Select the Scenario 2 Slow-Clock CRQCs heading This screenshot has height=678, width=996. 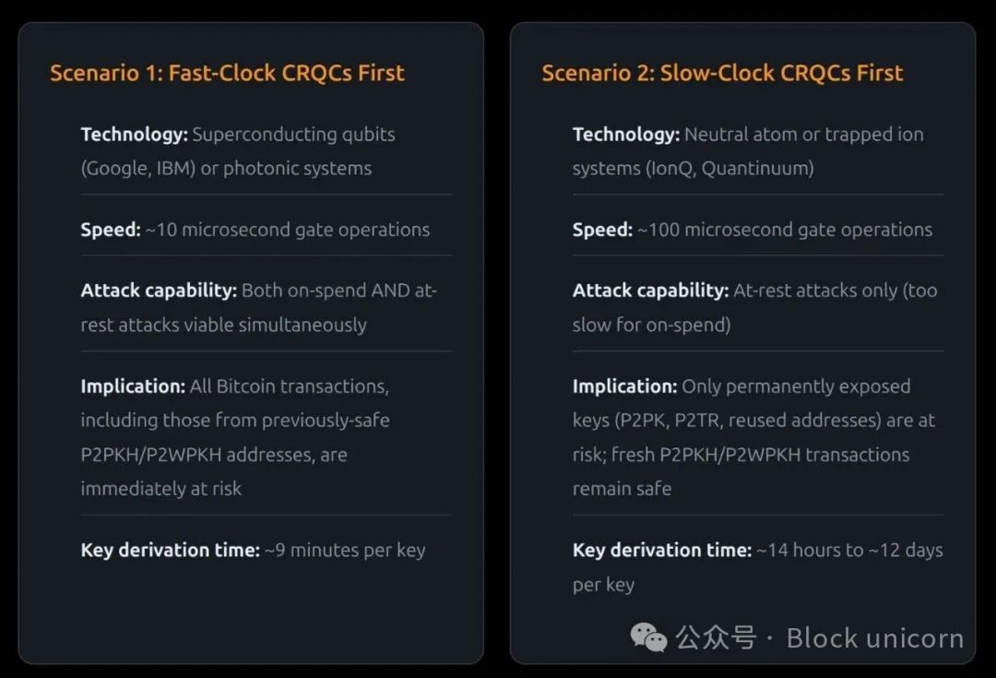click(722, 73)
